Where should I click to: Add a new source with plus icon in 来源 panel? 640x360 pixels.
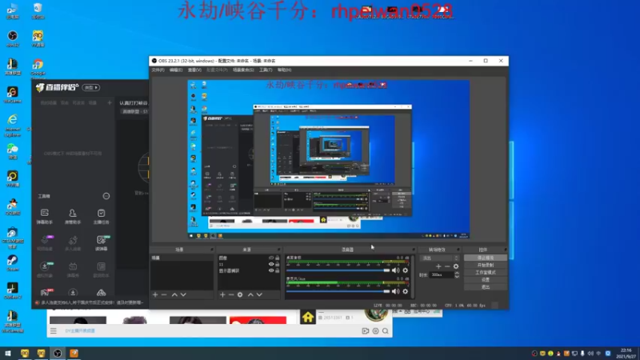(x=222, y=294)
